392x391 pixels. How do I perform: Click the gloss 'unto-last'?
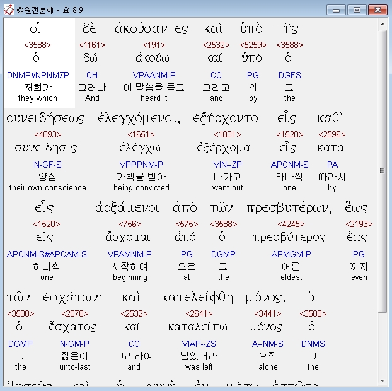pos(75,367)
